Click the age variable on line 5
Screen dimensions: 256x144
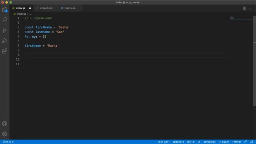click(34, 36)
